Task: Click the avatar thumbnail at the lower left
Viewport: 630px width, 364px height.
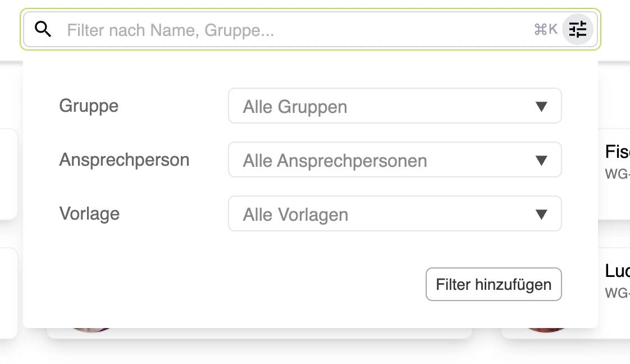Action: (x=91, y=330)
